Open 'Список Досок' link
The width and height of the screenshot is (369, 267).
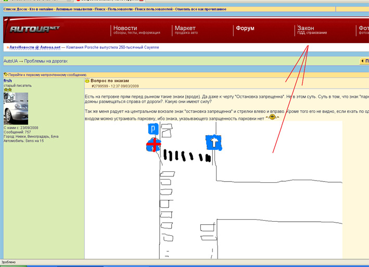pos(15,9)
